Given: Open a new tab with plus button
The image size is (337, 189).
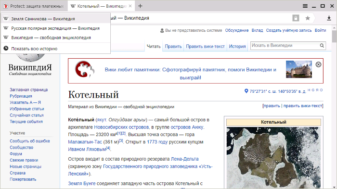Looking at the screenshot, I should click(x=140, y=6).
